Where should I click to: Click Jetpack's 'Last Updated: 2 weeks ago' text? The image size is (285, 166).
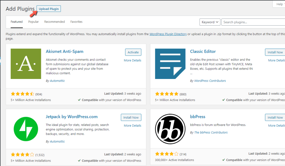click(x=123, y=154)
